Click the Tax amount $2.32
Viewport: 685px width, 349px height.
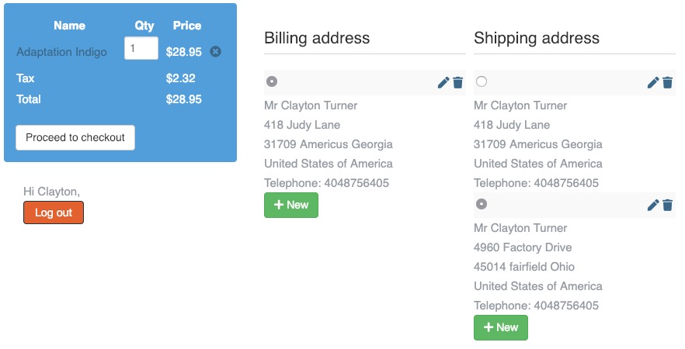pyautogui.click(x=180, y=78)
